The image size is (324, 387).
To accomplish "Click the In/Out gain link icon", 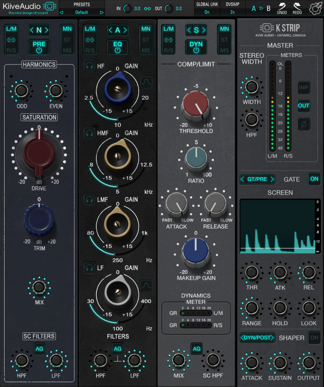I will coord(147,9).
